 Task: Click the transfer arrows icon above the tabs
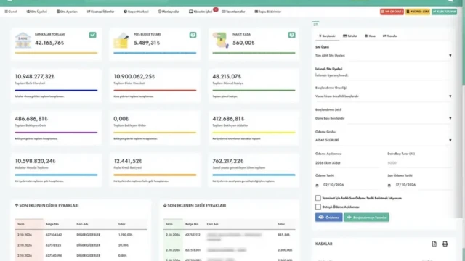coord(315,24)
